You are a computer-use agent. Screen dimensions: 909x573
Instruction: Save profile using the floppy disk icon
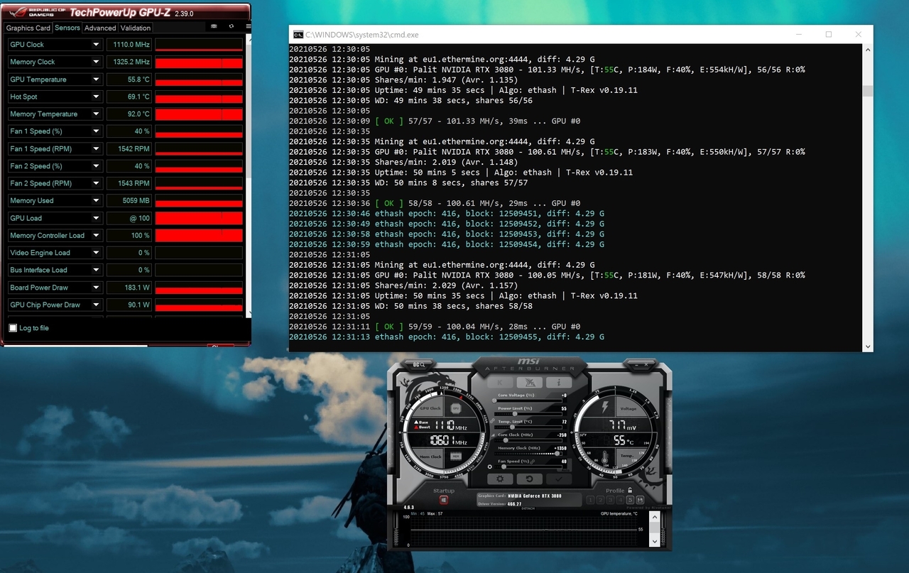(x=639, y=501)
